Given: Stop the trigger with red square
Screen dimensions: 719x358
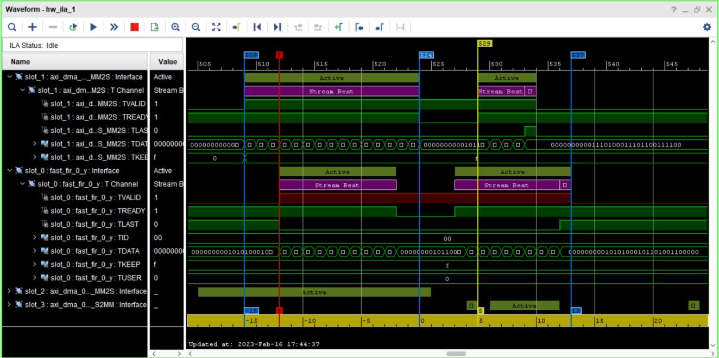Looking at the screenshot, I should [135, 27].
